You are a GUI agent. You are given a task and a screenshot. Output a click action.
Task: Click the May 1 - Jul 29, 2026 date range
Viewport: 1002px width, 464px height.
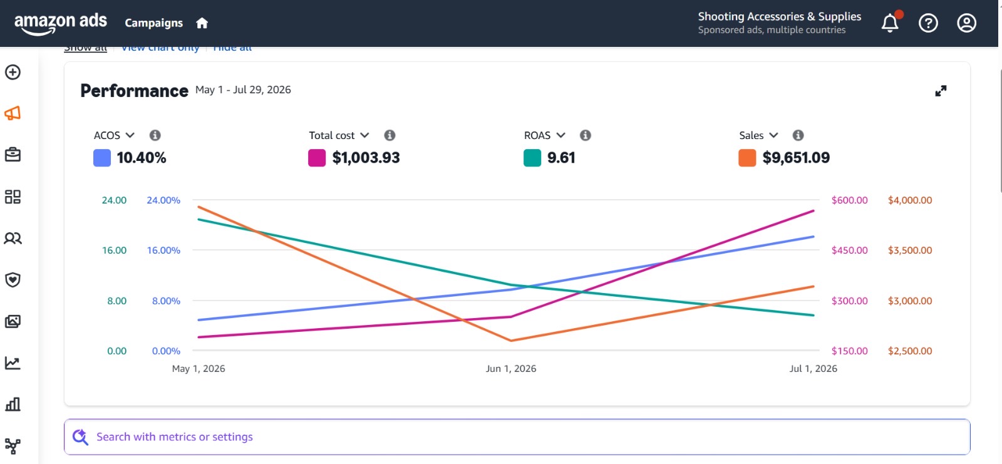243,90
